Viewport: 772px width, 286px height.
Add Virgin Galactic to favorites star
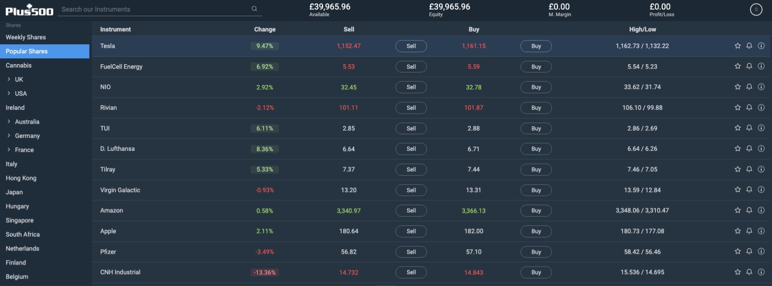click(738, 190)
